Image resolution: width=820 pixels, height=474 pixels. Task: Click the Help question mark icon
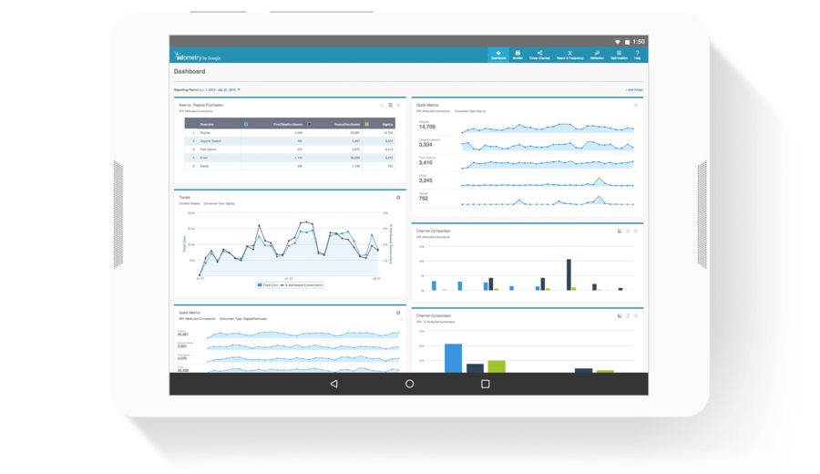(638, 55)
